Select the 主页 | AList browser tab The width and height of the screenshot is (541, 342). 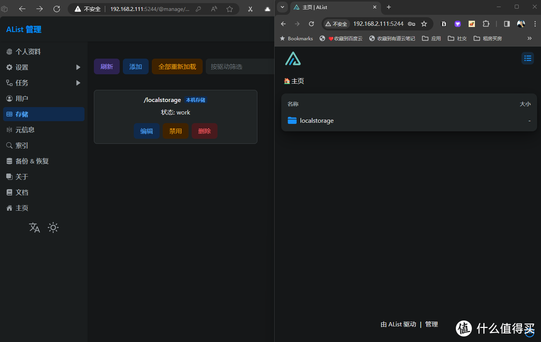pos(335,7)
